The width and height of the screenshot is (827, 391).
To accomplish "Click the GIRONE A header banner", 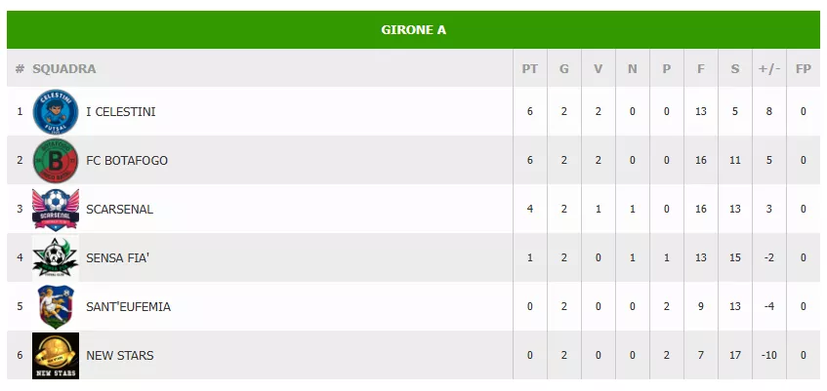I will tap(413, 29).
